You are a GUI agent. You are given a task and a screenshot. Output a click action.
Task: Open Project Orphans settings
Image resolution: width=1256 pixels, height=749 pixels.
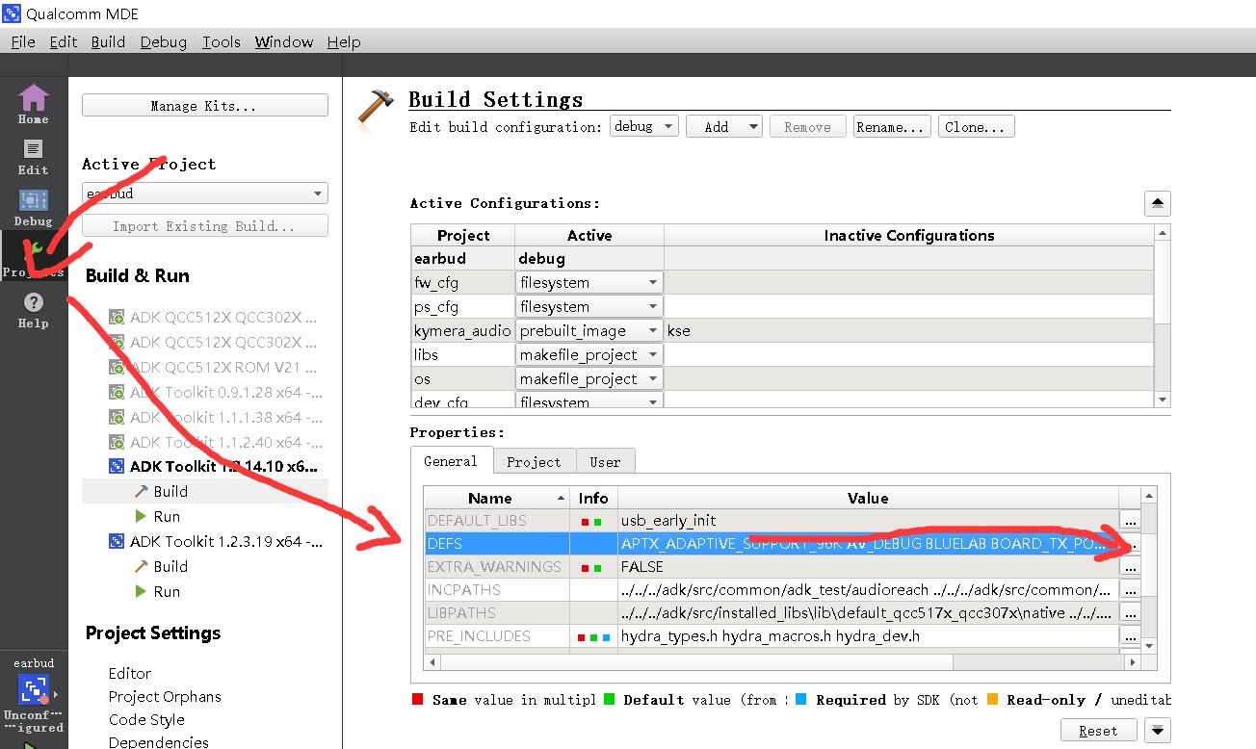(165, 696)
